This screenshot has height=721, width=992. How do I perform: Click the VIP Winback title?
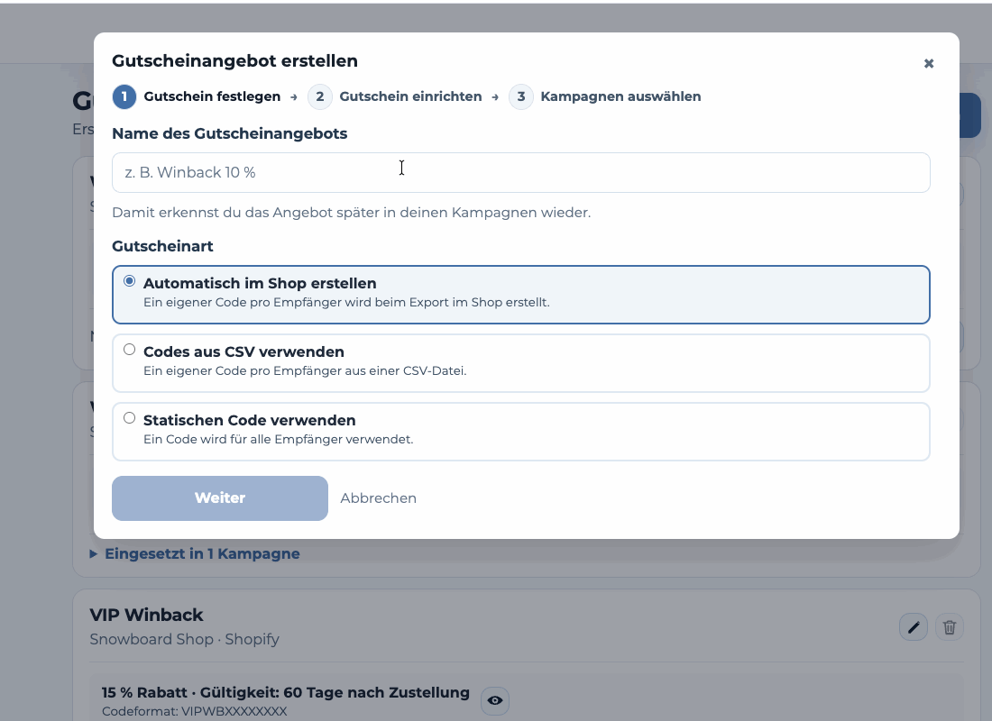click(x=146, y=615)
